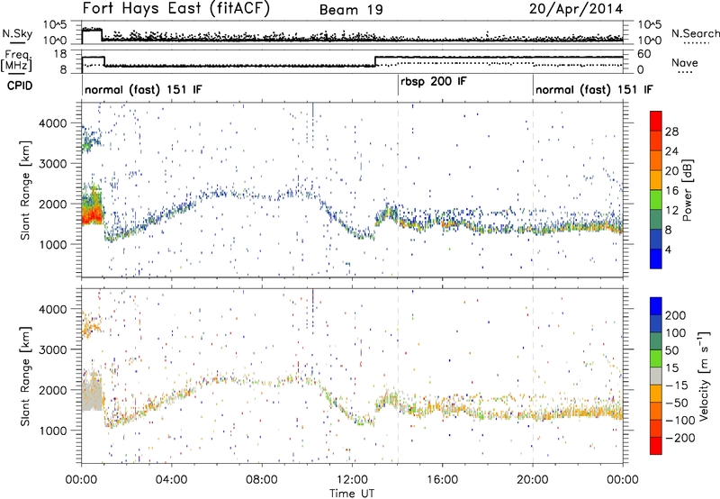Click the 24 tick on the power colorbar
The width and height of the screenshot is (720, 499).
671,151
